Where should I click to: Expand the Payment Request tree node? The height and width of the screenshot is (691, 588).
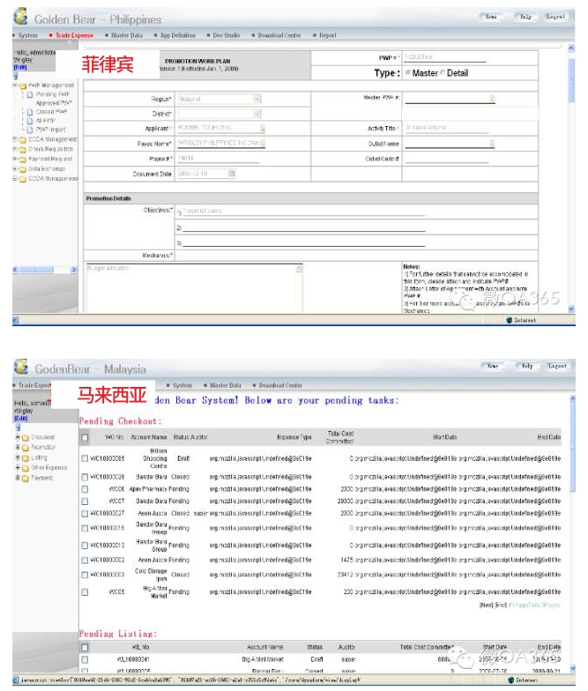15,159
